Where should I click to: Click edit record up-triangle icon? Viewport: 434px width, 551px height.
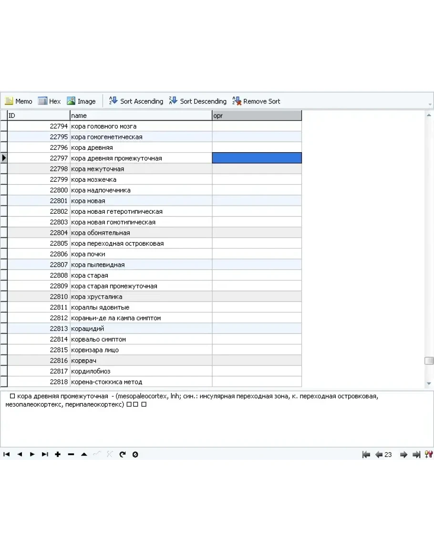(84, 455)
